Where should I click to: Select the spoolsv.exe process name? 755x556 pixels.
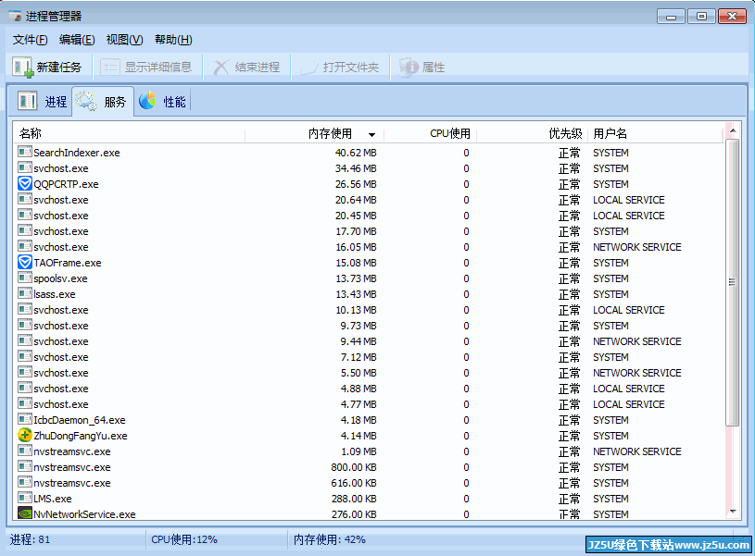pos(60,278)
